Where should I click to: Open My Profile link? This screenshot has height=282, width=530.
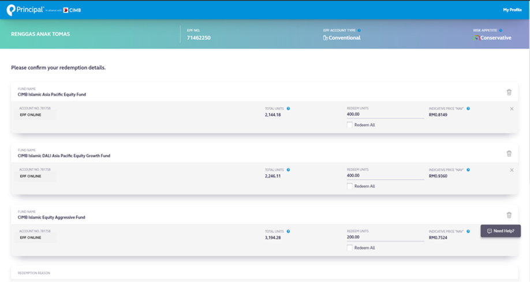(512, 10)
